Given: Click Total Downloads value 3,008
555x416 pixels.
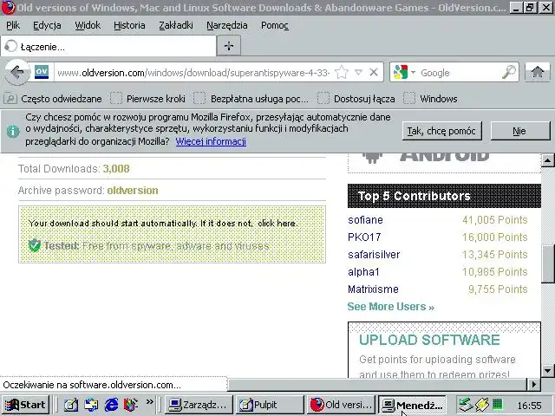Looking at the screenshot, I should pos(116,169).
